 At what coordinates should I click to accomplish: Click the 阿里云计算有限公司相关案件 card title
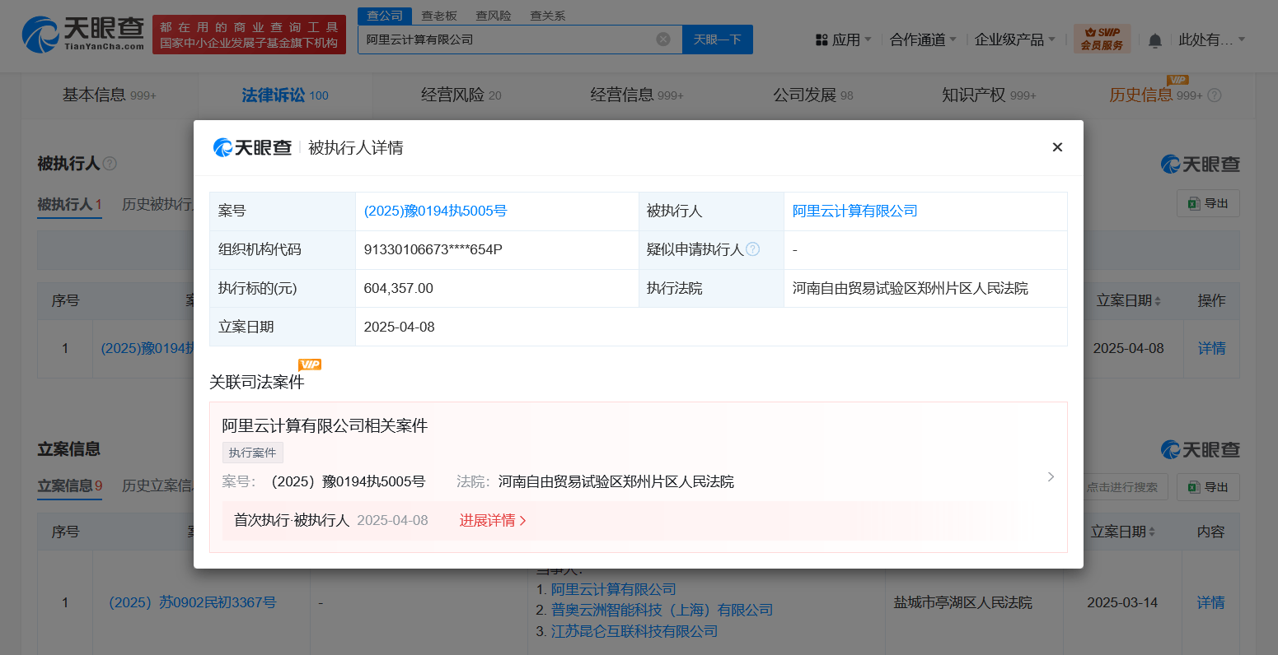pos(325,426)
